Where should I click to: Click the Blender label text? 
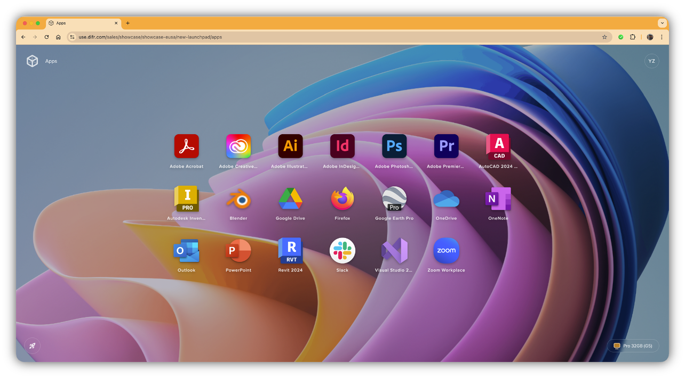point(238,218)
